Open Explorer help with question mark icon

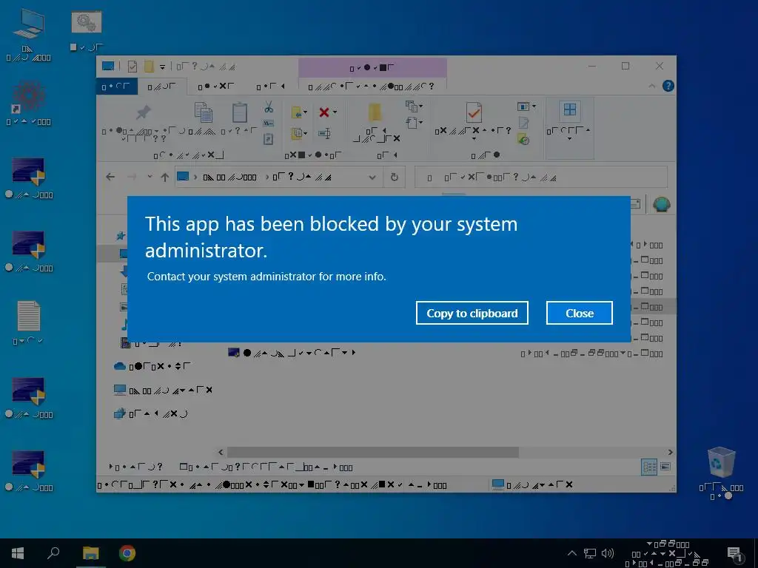pos(668,86)
